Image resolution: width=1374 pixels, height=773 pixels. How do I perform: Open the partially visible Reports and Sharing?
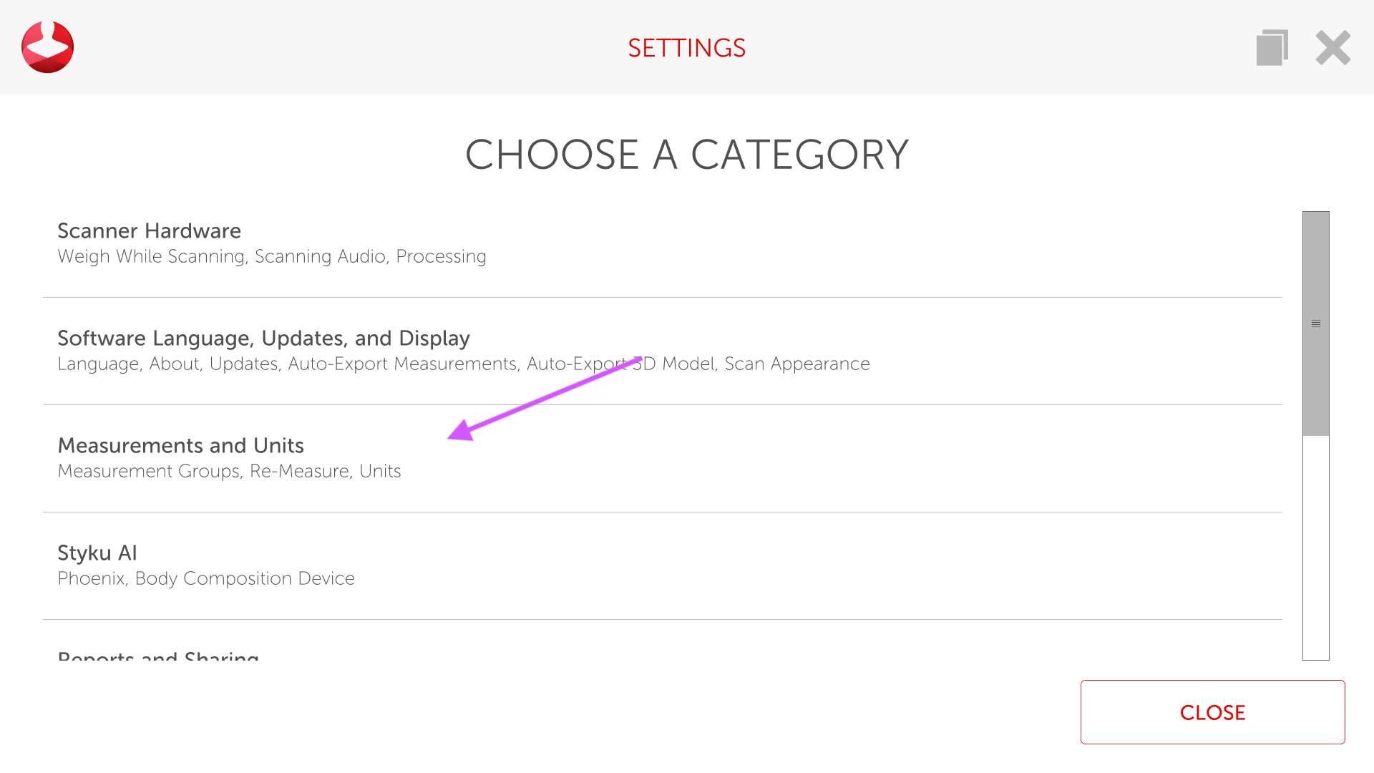(x=158, y=654)
